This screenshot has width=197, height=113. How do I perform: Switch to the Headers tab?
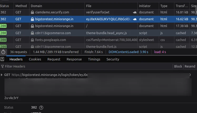(16, 59)
